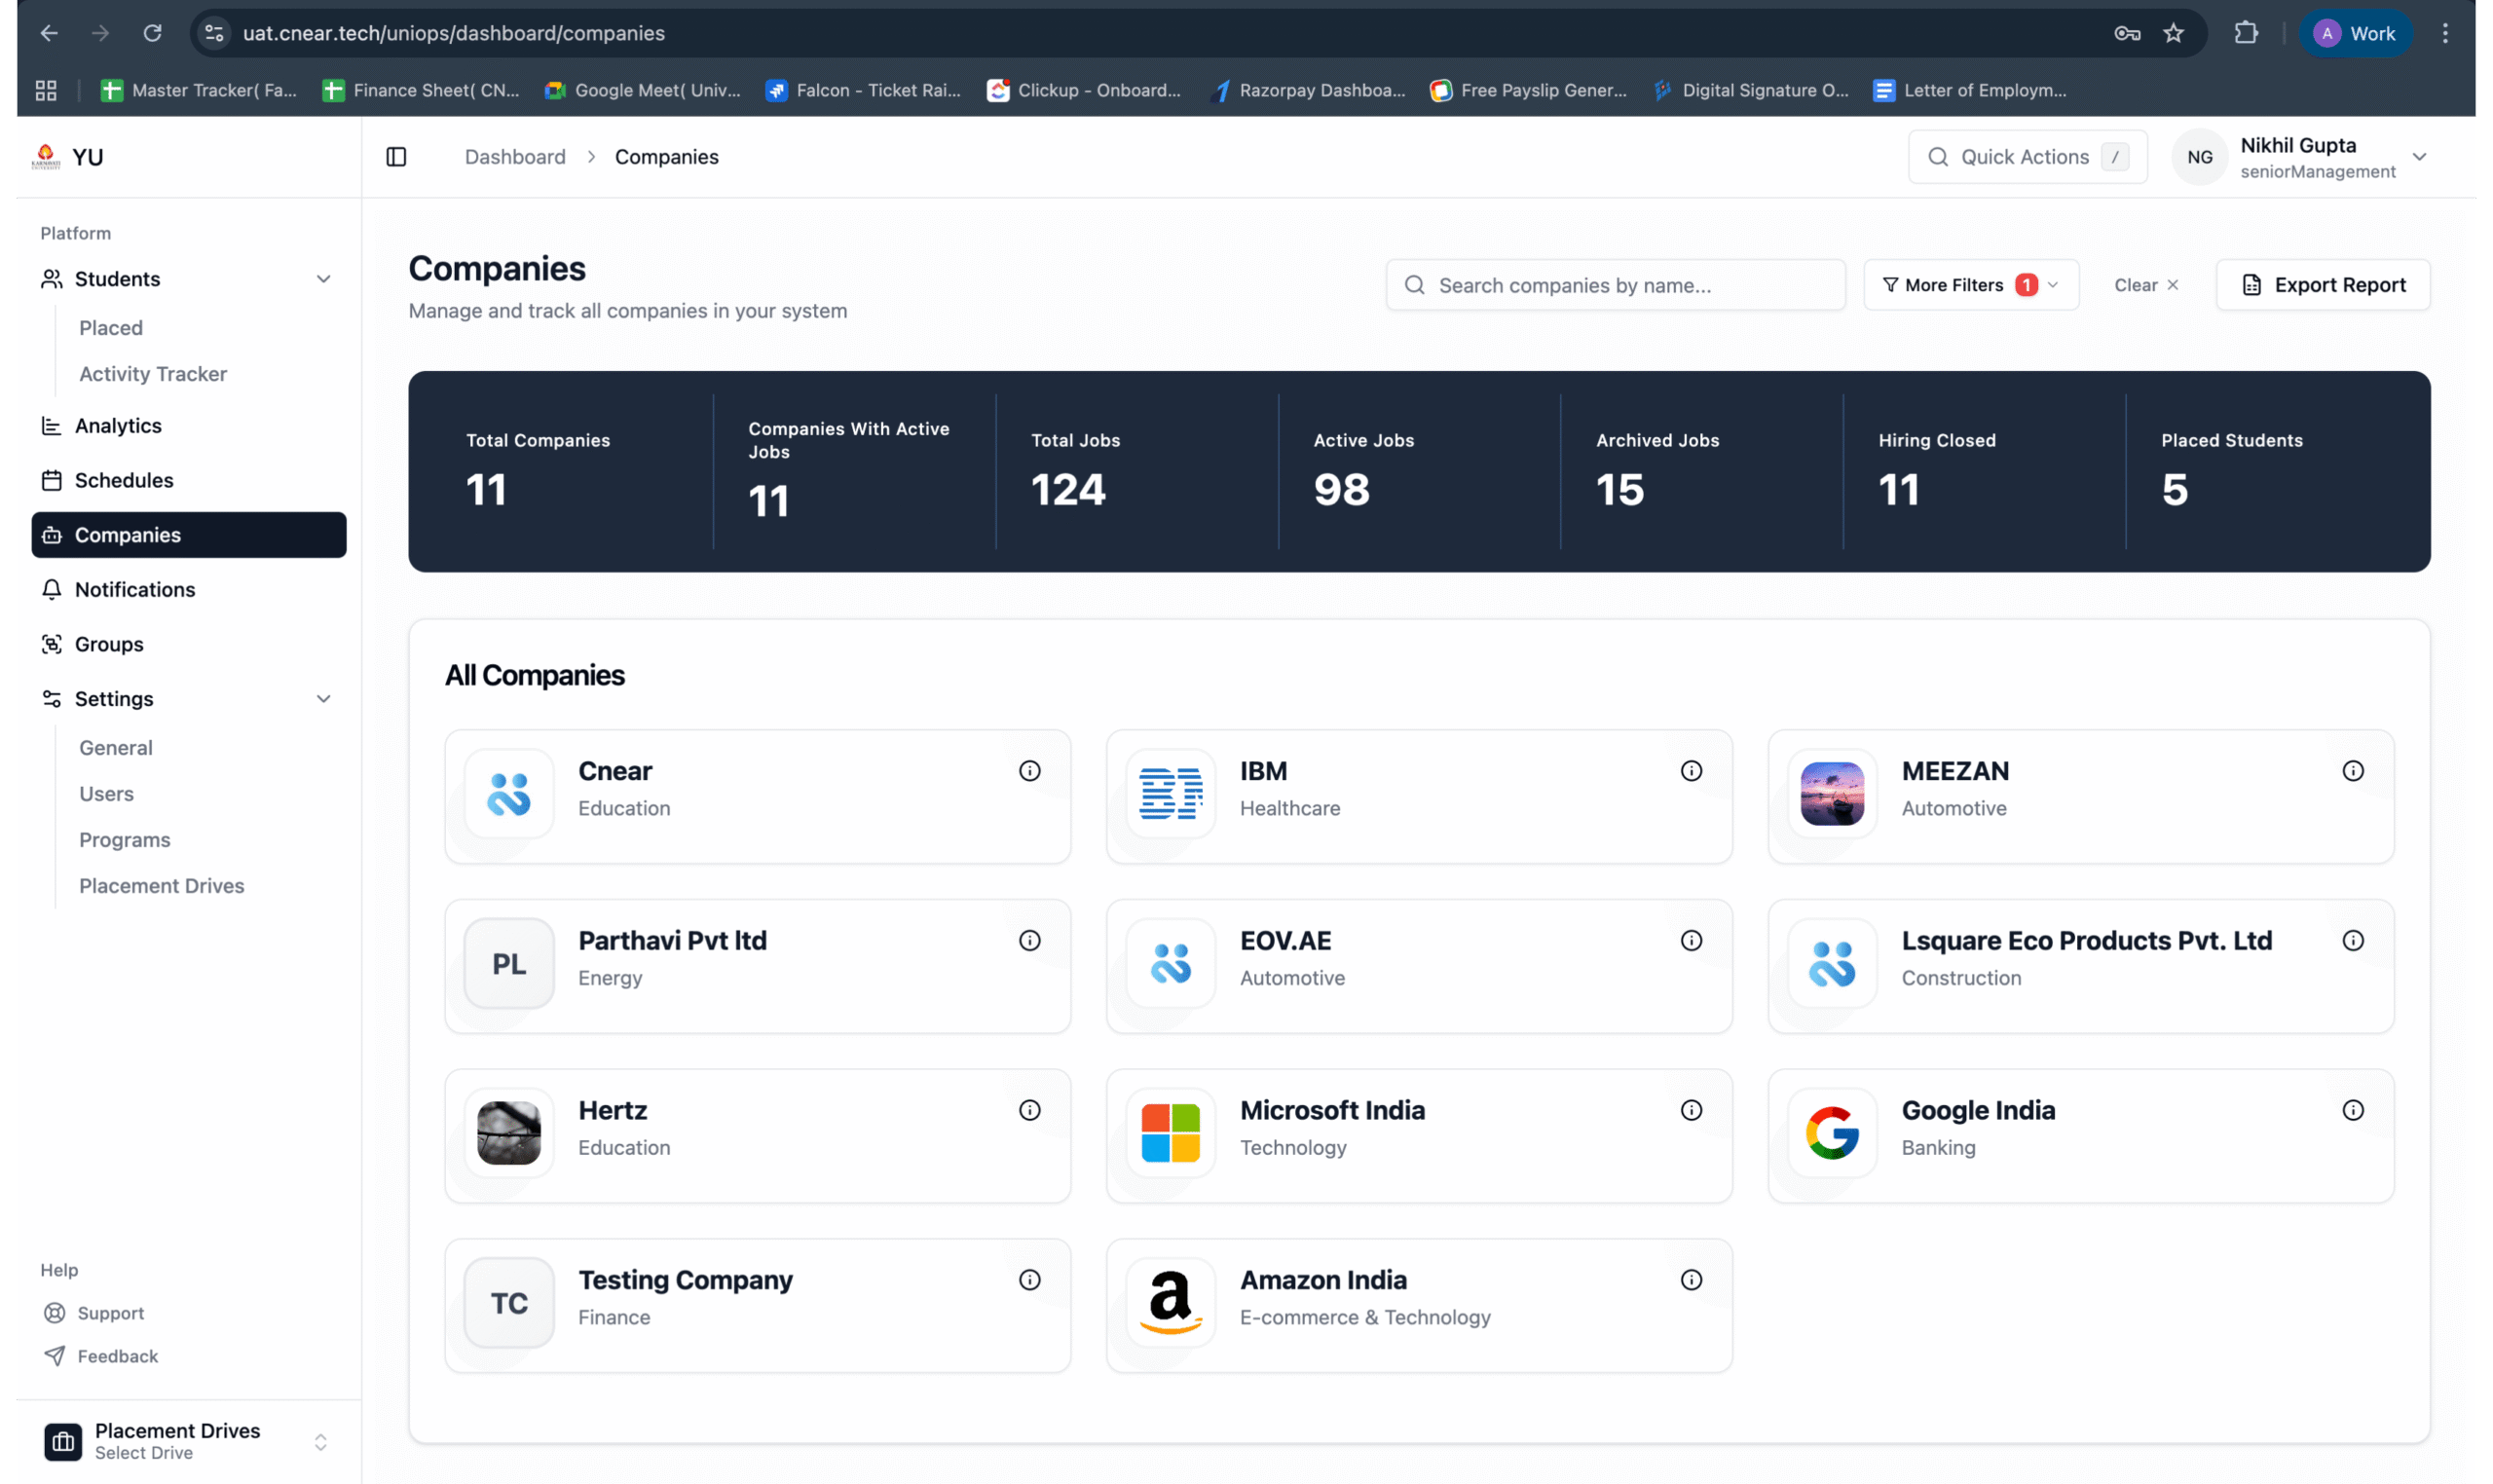The height and width of the screenshot is (1484, 2493).
Task: Click the Export Report button
Action: click(x=2322, y=285)
